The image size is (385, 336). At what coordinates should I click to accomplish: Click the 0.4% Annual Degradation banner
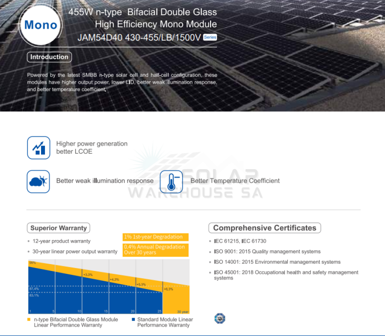click(x=155, y=250)
